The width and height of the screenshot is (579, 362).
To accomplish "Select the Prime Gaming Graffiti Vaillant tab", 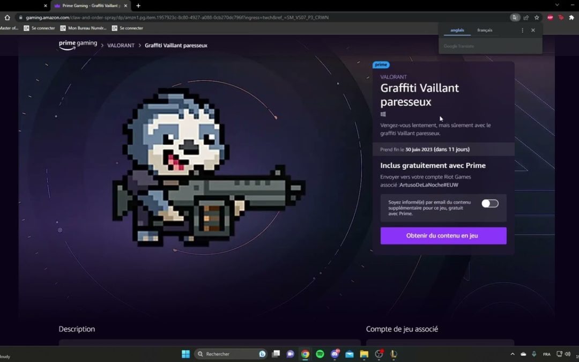I will tap(91, 5).
